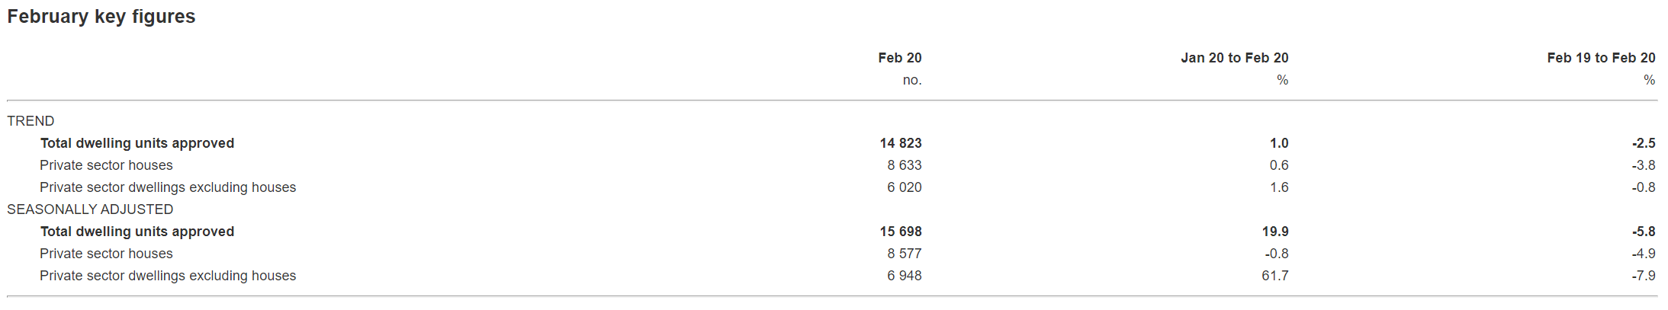1668x310 pixels.
Task: Click the trend total value 14 823
Action: click(900, 143)
